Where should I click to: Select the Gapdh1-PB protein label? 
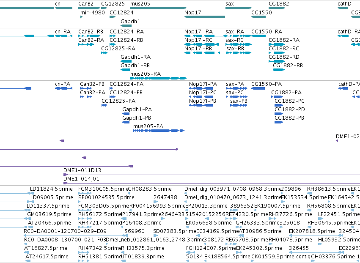point(137,118)
